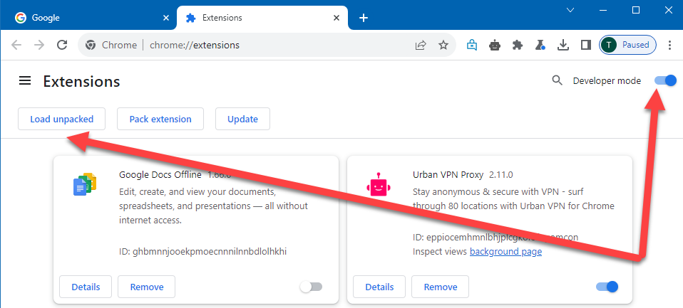
Task: Open Chrome's three-dot menu
Action: (x=669, y=45)
